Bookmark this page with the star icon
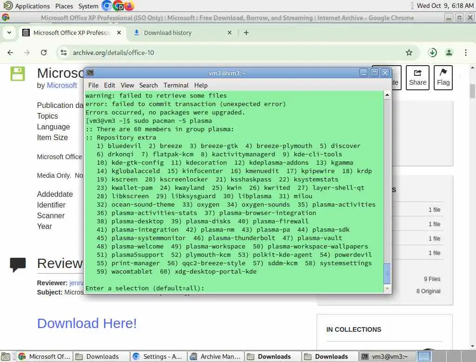The image size is (476, 362). [x=409, y=53]
